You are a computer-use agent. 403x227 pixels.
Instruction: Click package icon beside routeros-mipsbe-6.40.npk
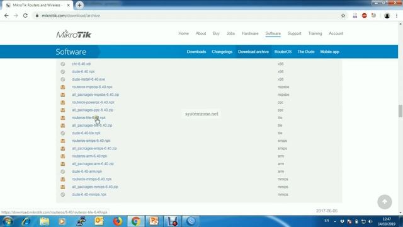(x=63, y=87)
